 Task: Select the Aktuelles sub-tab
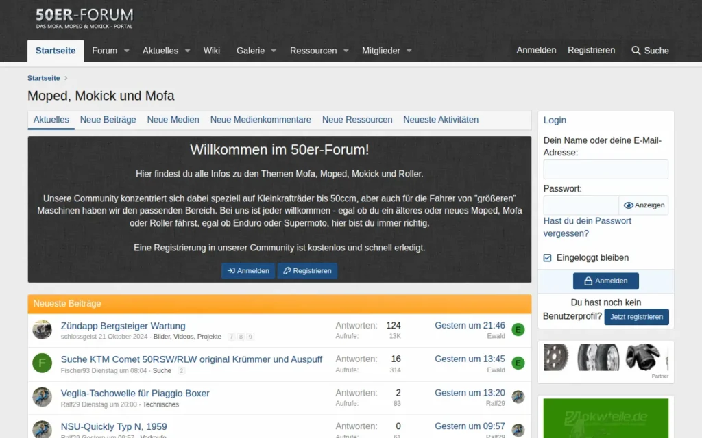tap(51, 120)
